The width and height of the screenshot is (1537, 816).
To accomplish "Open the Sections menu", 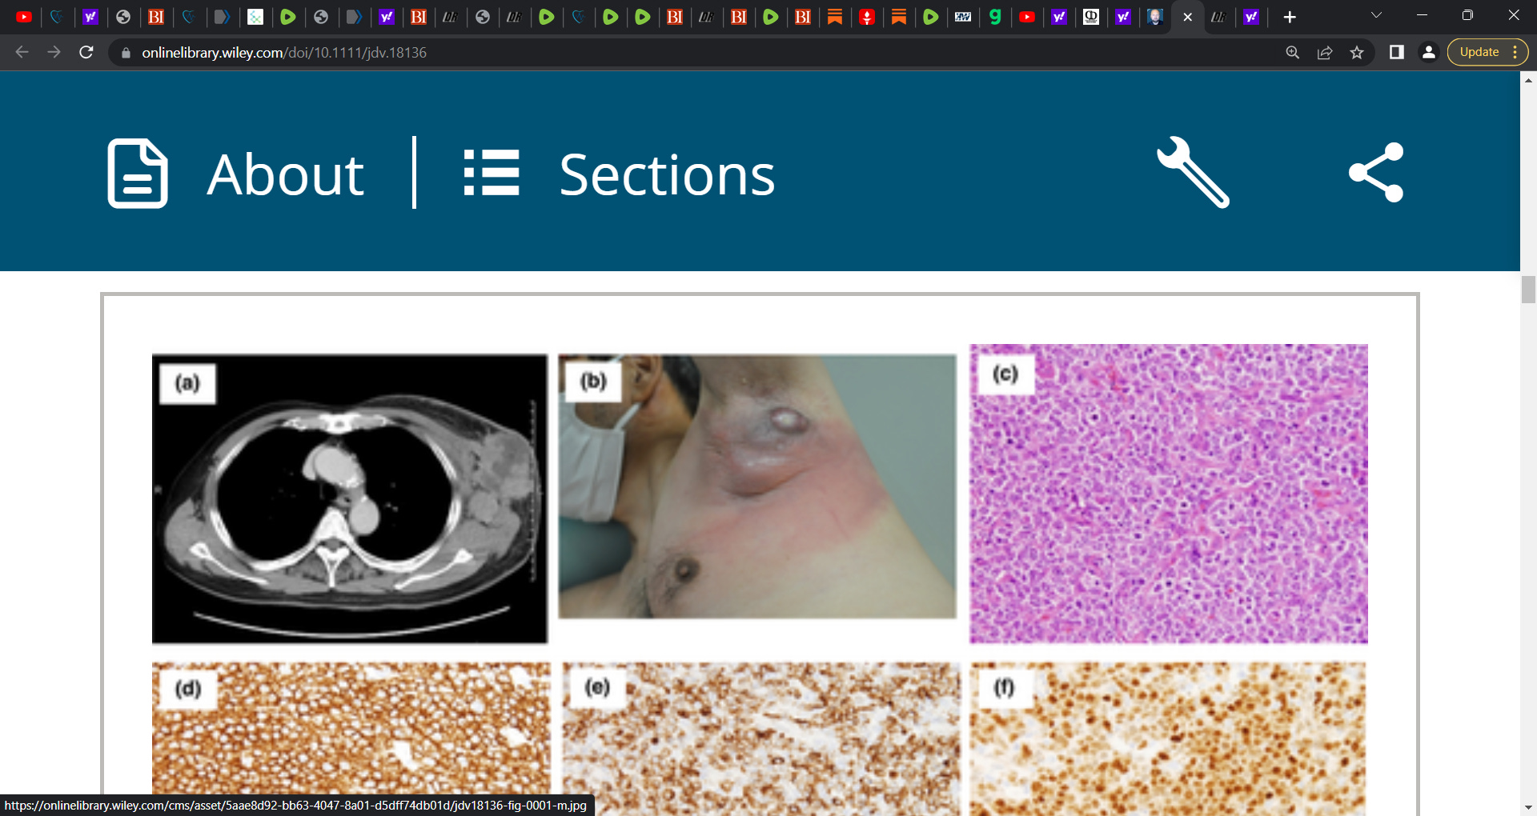I will [x=667, y=174].
